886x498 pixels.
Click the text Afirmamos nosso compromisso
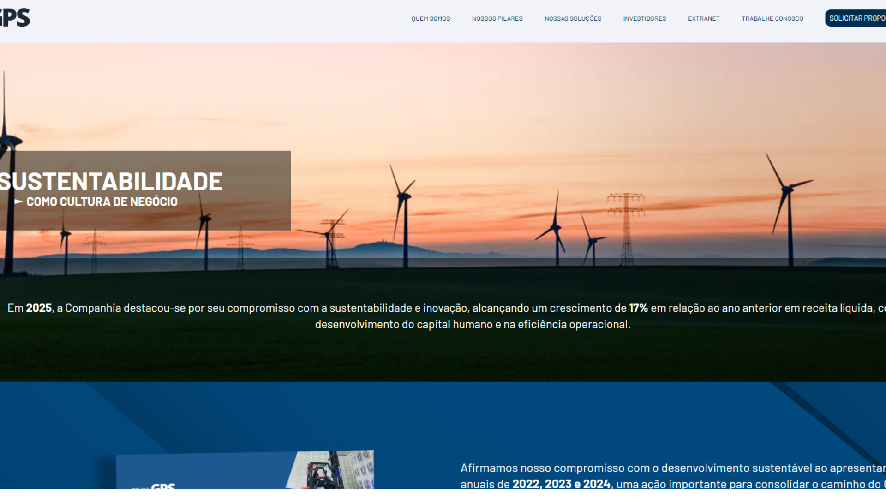pyautogui.click(x=673, y=468)
